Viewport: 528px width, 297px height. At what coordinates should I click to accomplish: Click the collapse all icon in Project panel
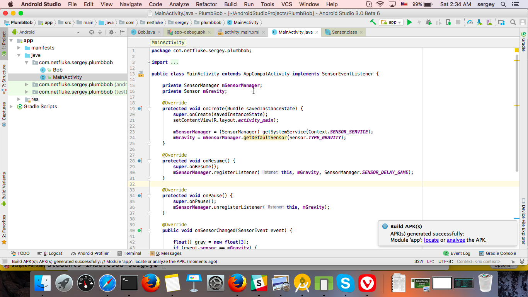[100, 32]
